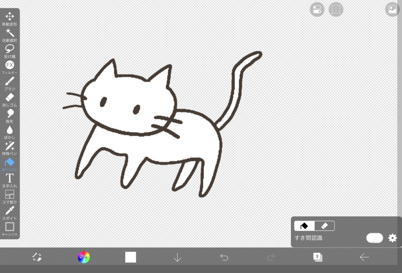The image size is (402, 273).
Task: Click the undo arrow button
Action: (x=224, y=257)
